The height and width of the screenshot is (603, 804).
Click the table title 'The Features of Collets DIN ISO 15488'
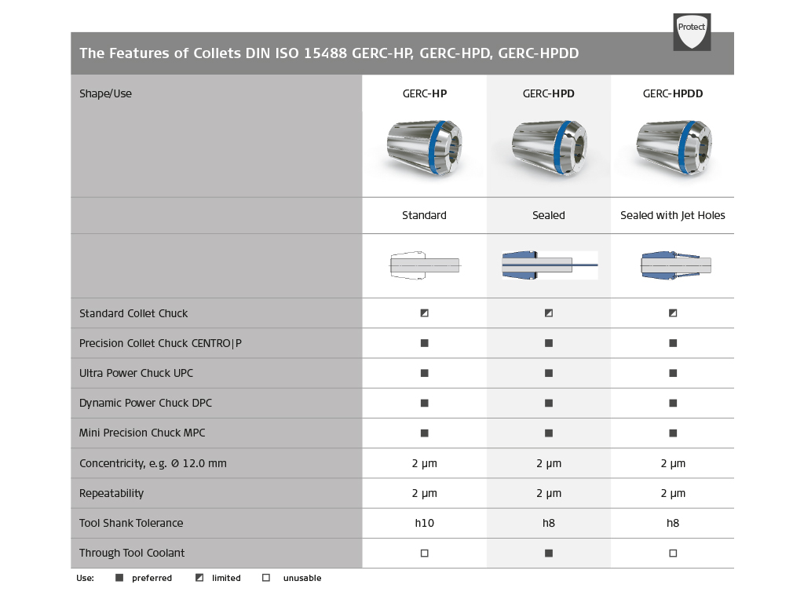[213, 53]
